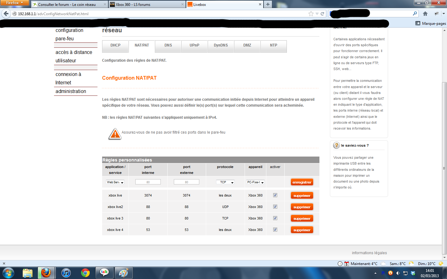The width and height of the screenshot is (447, 279).
Task: Open the URL history dropdown arrow
Action: pyautogui.click(x=317, y=14)
